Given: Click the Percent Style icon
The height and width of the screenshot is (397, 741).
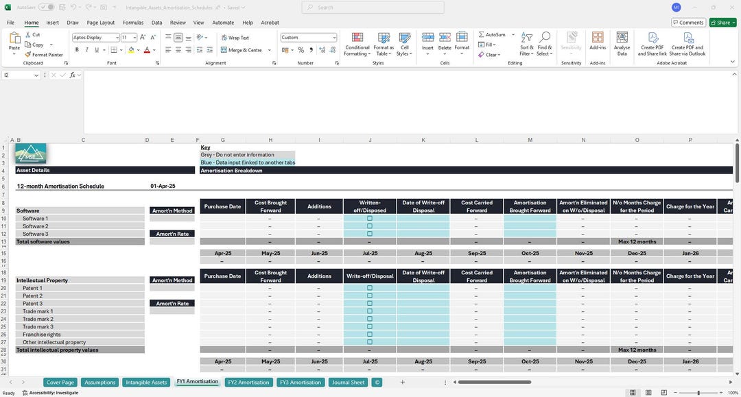Looking at the screenshot, I should click(301, 50).
